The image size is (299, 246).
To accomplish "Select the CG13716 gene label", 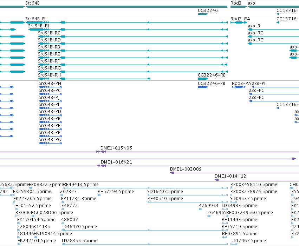I will (x=286, y=11).
